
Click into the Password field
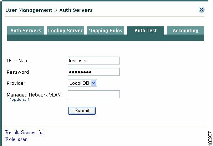click(93, 72)
